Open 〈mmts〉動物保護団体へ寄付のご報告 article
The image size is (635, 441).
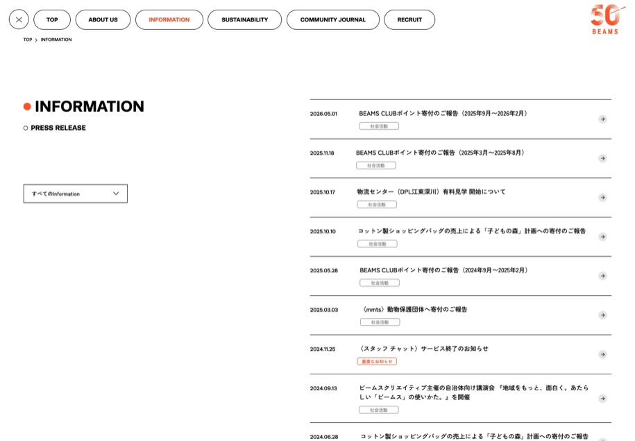(414, 310)
